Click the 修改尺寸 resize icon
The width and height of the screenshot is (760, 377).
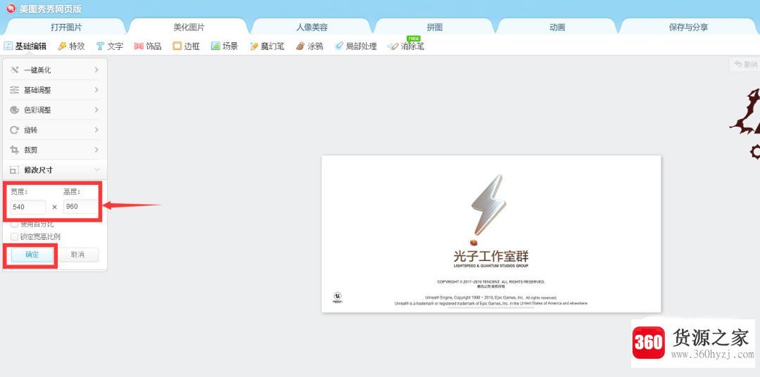(15, 170)
